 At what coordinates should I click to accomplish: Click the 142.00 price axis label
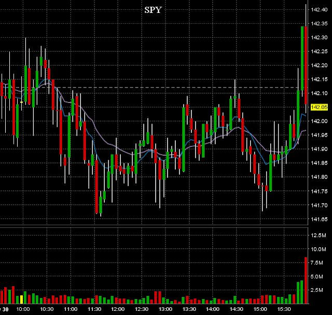pyautogui.click(x=319, y=121)
